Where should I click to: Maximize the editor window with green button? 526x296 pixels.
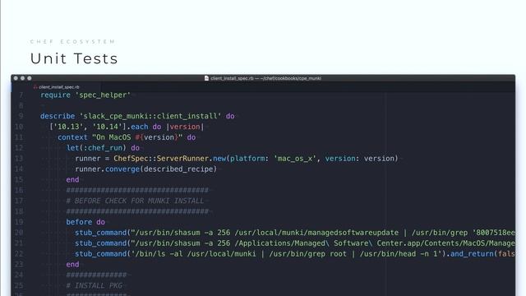point(30,78)
